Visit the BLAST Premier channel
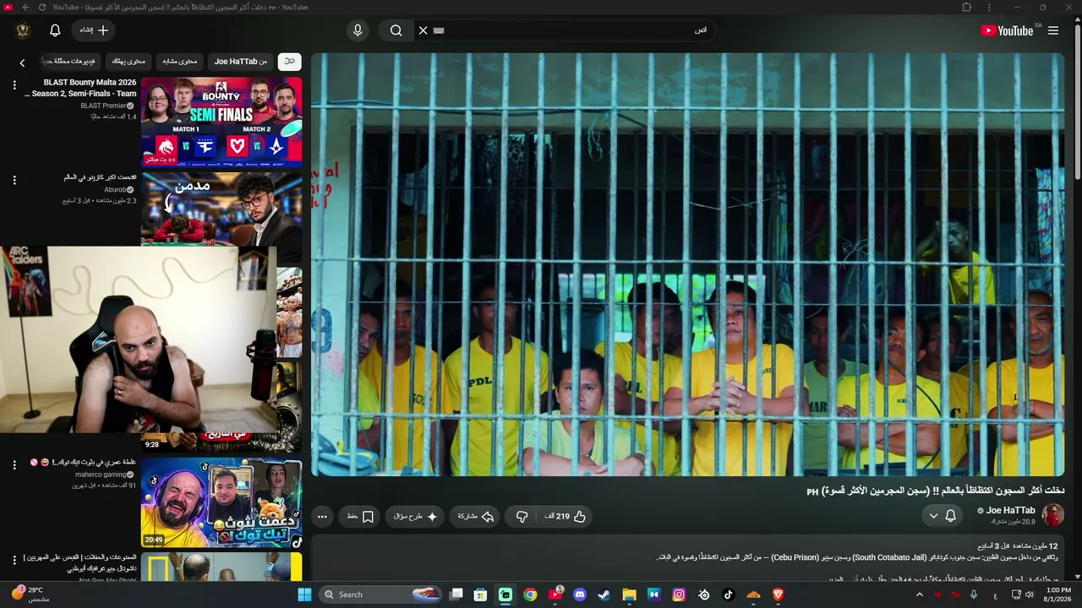The image size is (1082, 608). [x=103, y=106]
